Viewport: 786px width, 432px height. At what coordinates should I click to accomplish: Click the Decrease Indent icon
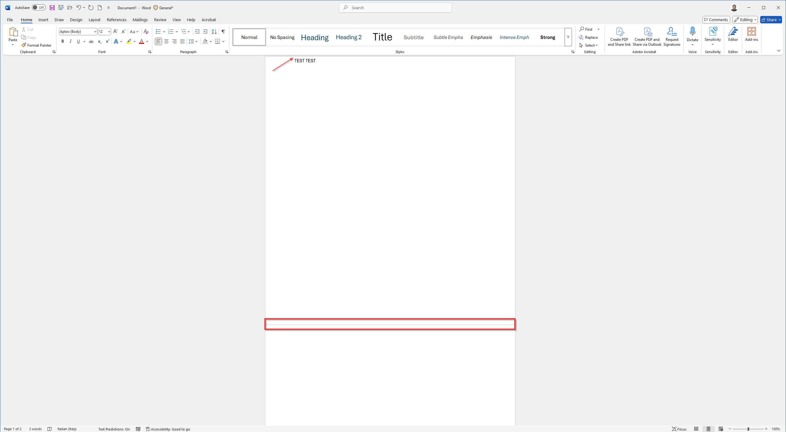pos(197,32)
